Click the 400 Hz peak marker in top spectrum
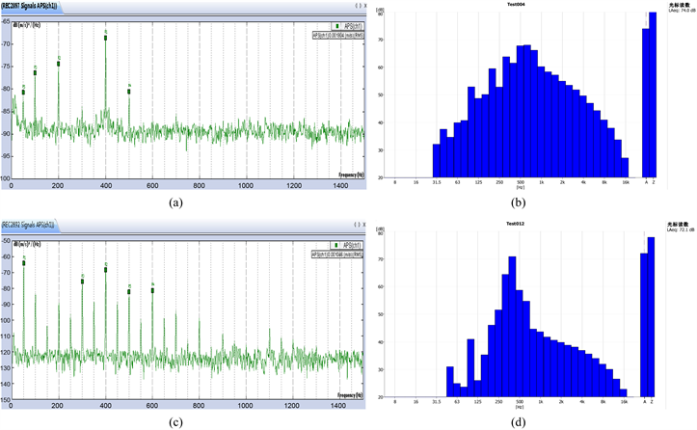Screen dimensions: 697x430 point(106,38)
